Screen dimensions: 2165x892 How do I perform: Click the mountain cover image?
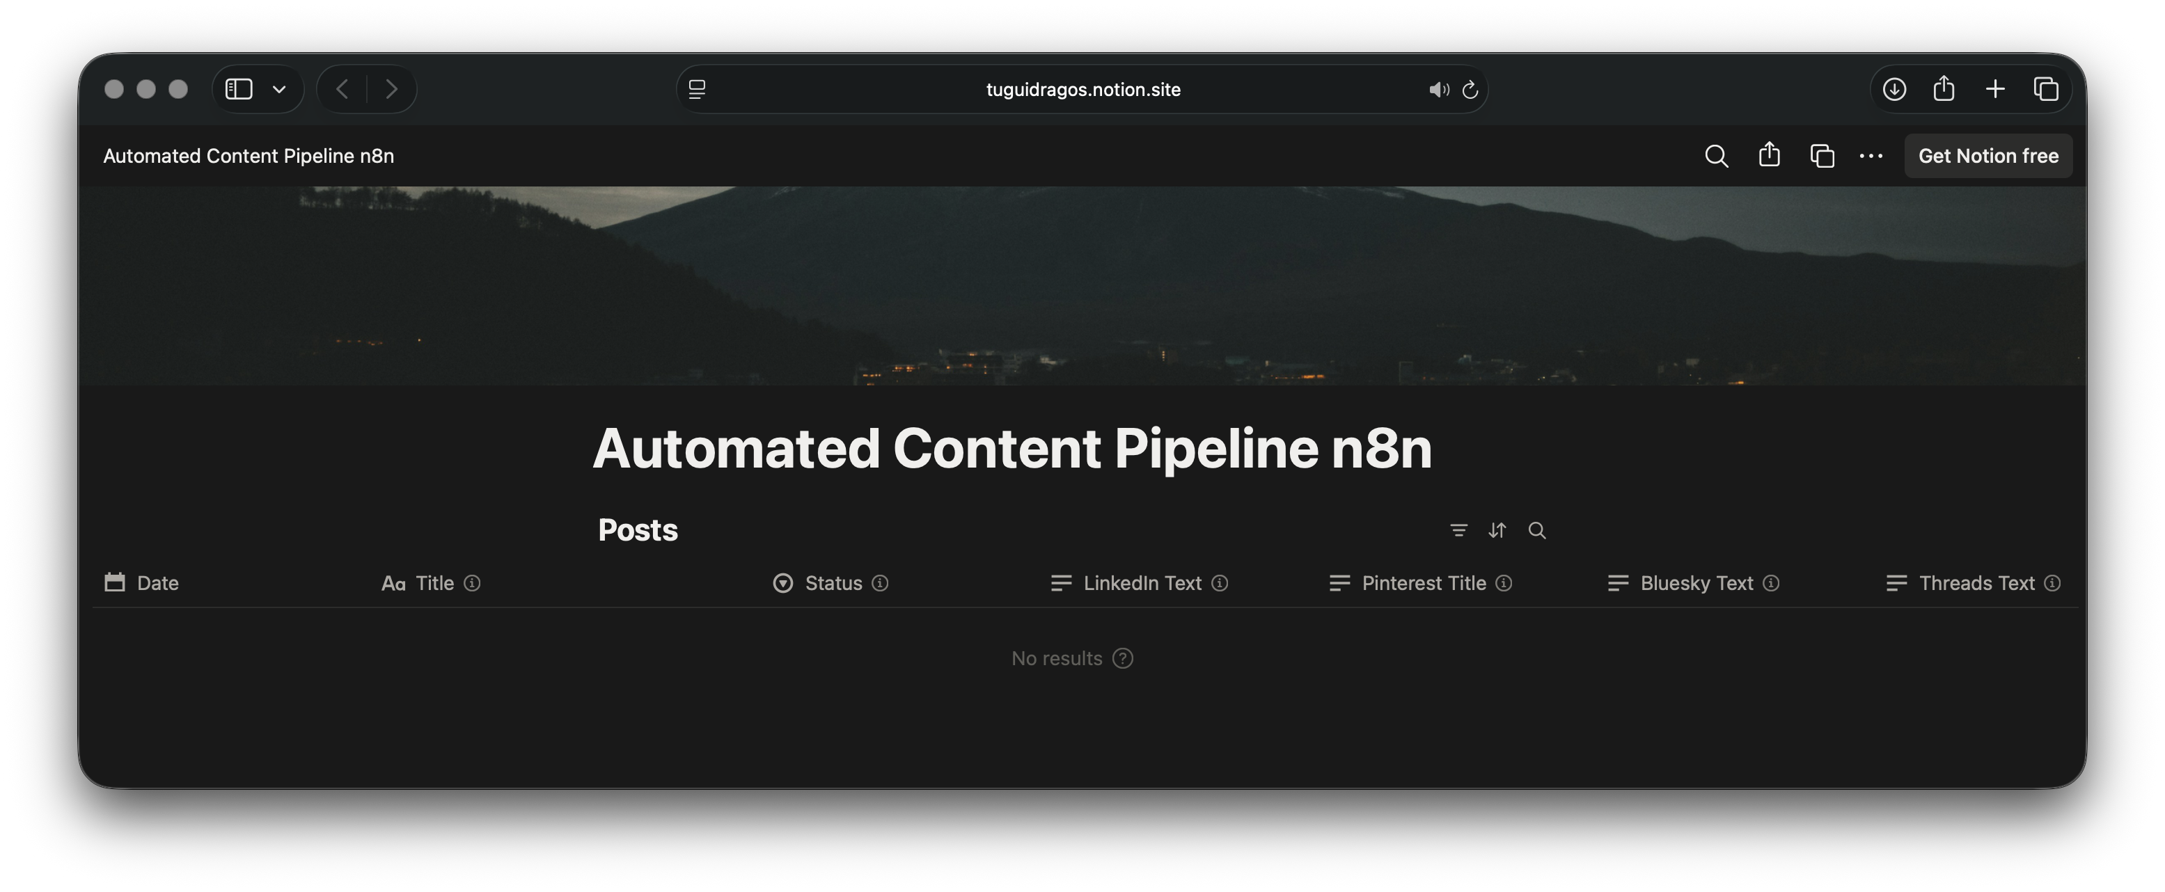(1082, 285)
